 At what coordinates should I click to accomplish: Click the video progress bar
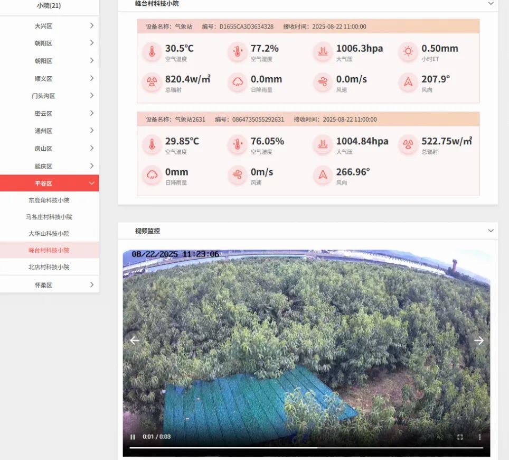tap(306, 448)
